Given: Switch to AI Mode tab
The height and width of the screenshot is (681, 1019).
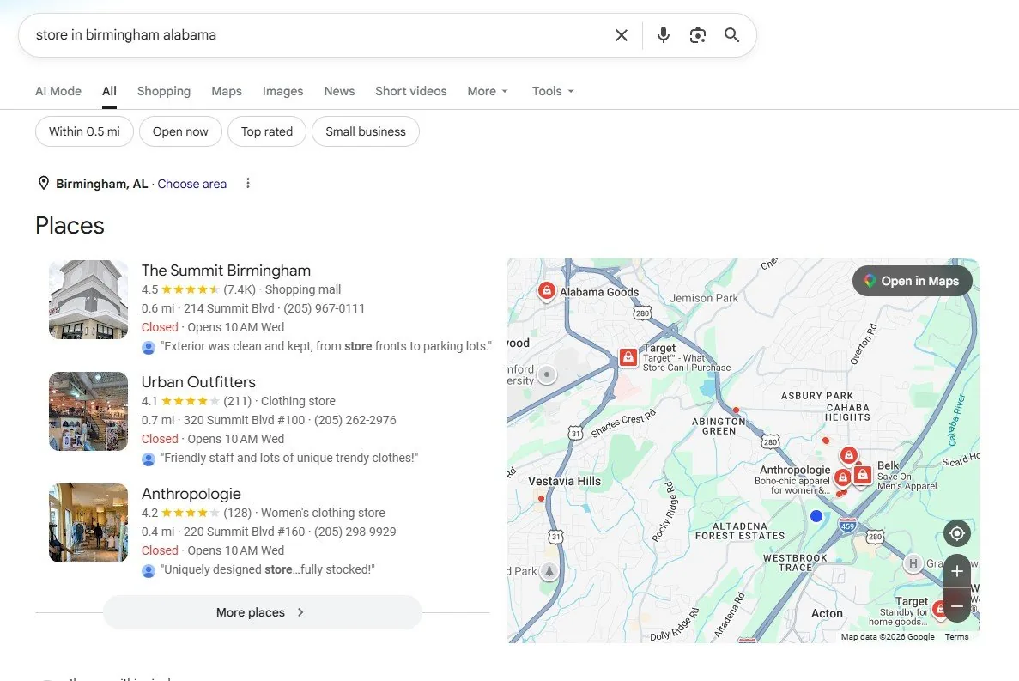Looking at the screenshot, I should 58,91.
